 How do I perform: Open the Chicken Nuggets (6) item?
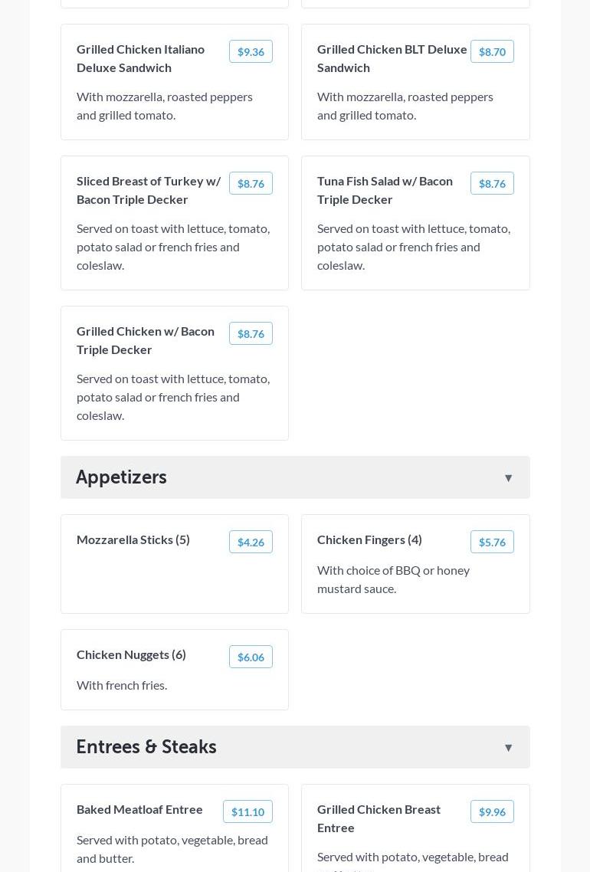click(x=131, y=654)
